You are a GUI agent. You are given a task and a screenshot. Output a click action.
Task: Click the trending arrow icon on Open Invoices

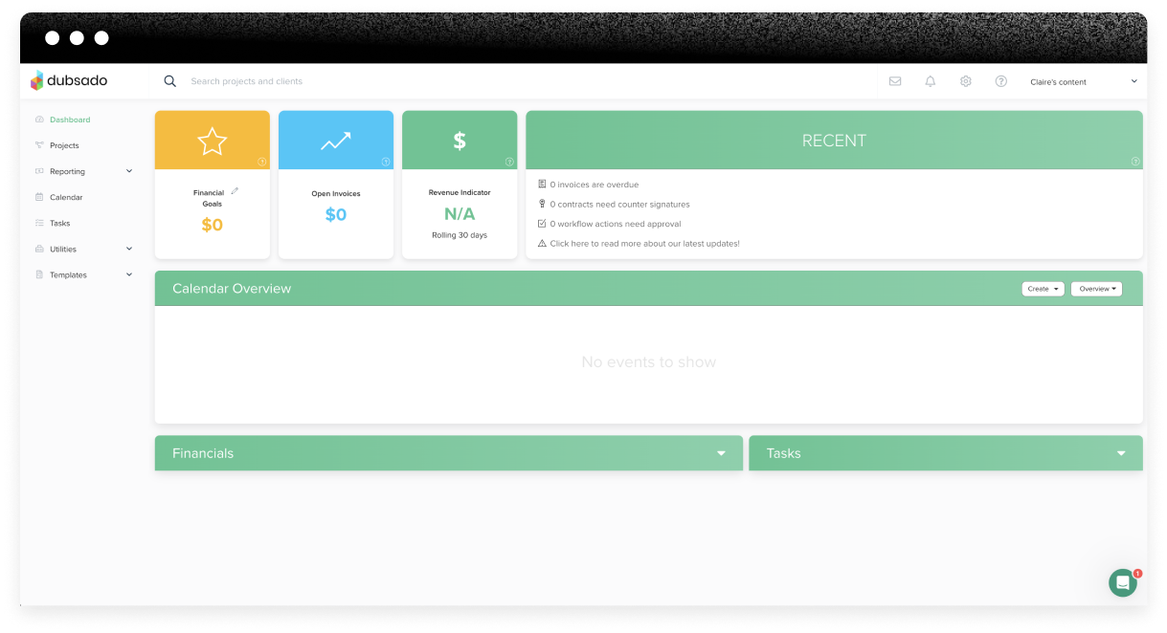(x=335, y=139)
